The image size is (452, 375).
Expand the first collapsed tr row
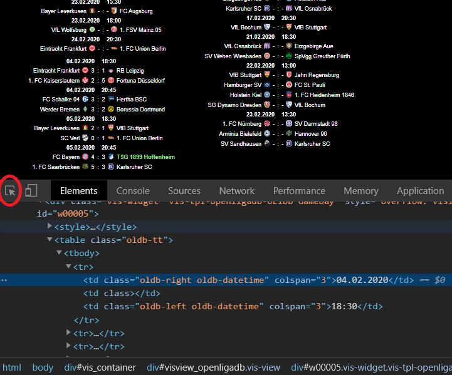[68, 332]
